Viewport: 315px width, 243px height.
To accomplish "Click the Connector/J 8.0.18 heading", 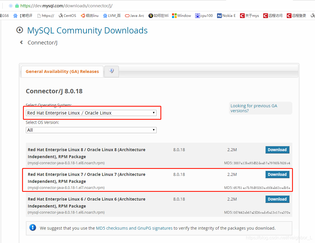I will click(54, 91).
